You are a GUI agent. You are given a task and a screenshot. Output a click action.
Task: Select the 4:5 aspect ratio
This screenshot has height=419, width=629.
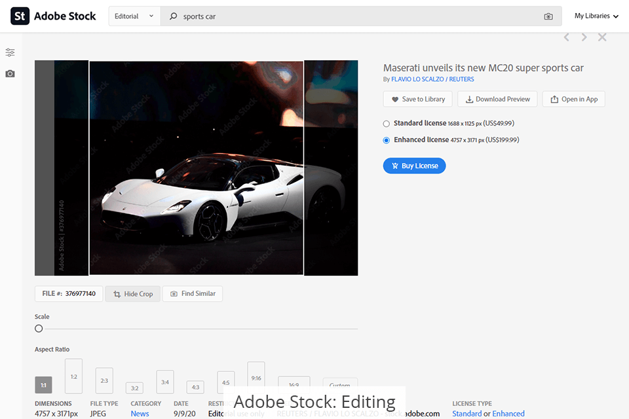tap(226, 382)
